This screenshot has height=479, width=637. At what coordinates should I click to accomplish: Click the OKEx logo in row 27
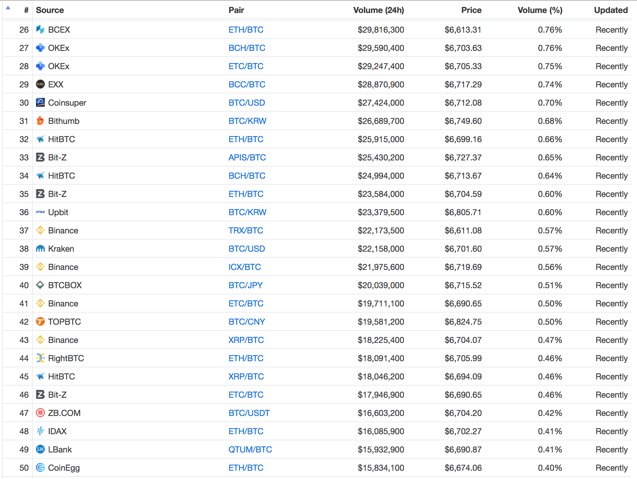40,48
